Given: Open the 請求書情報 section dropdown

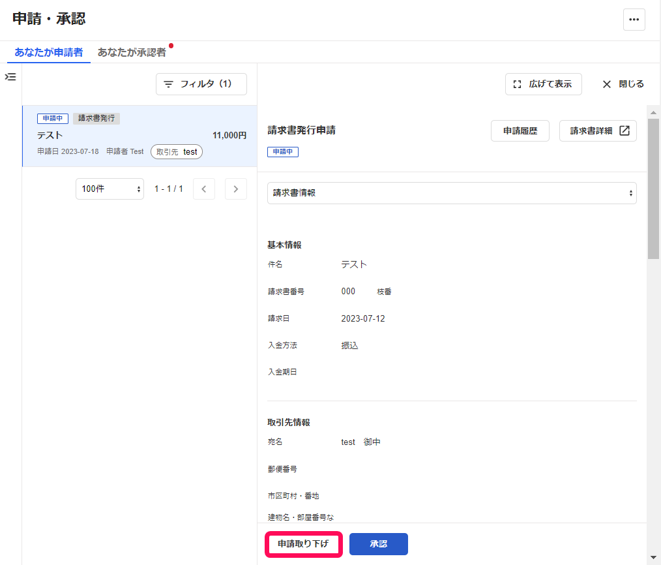Looking at the screenshot, I should click(452, 193).
